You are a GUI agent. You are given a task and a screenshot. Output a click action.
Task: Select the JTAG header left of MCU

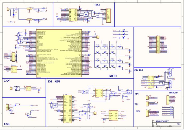[x=13, y=57]
